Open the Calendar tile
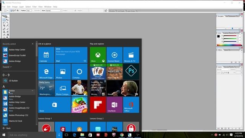 tap(46, 55)
